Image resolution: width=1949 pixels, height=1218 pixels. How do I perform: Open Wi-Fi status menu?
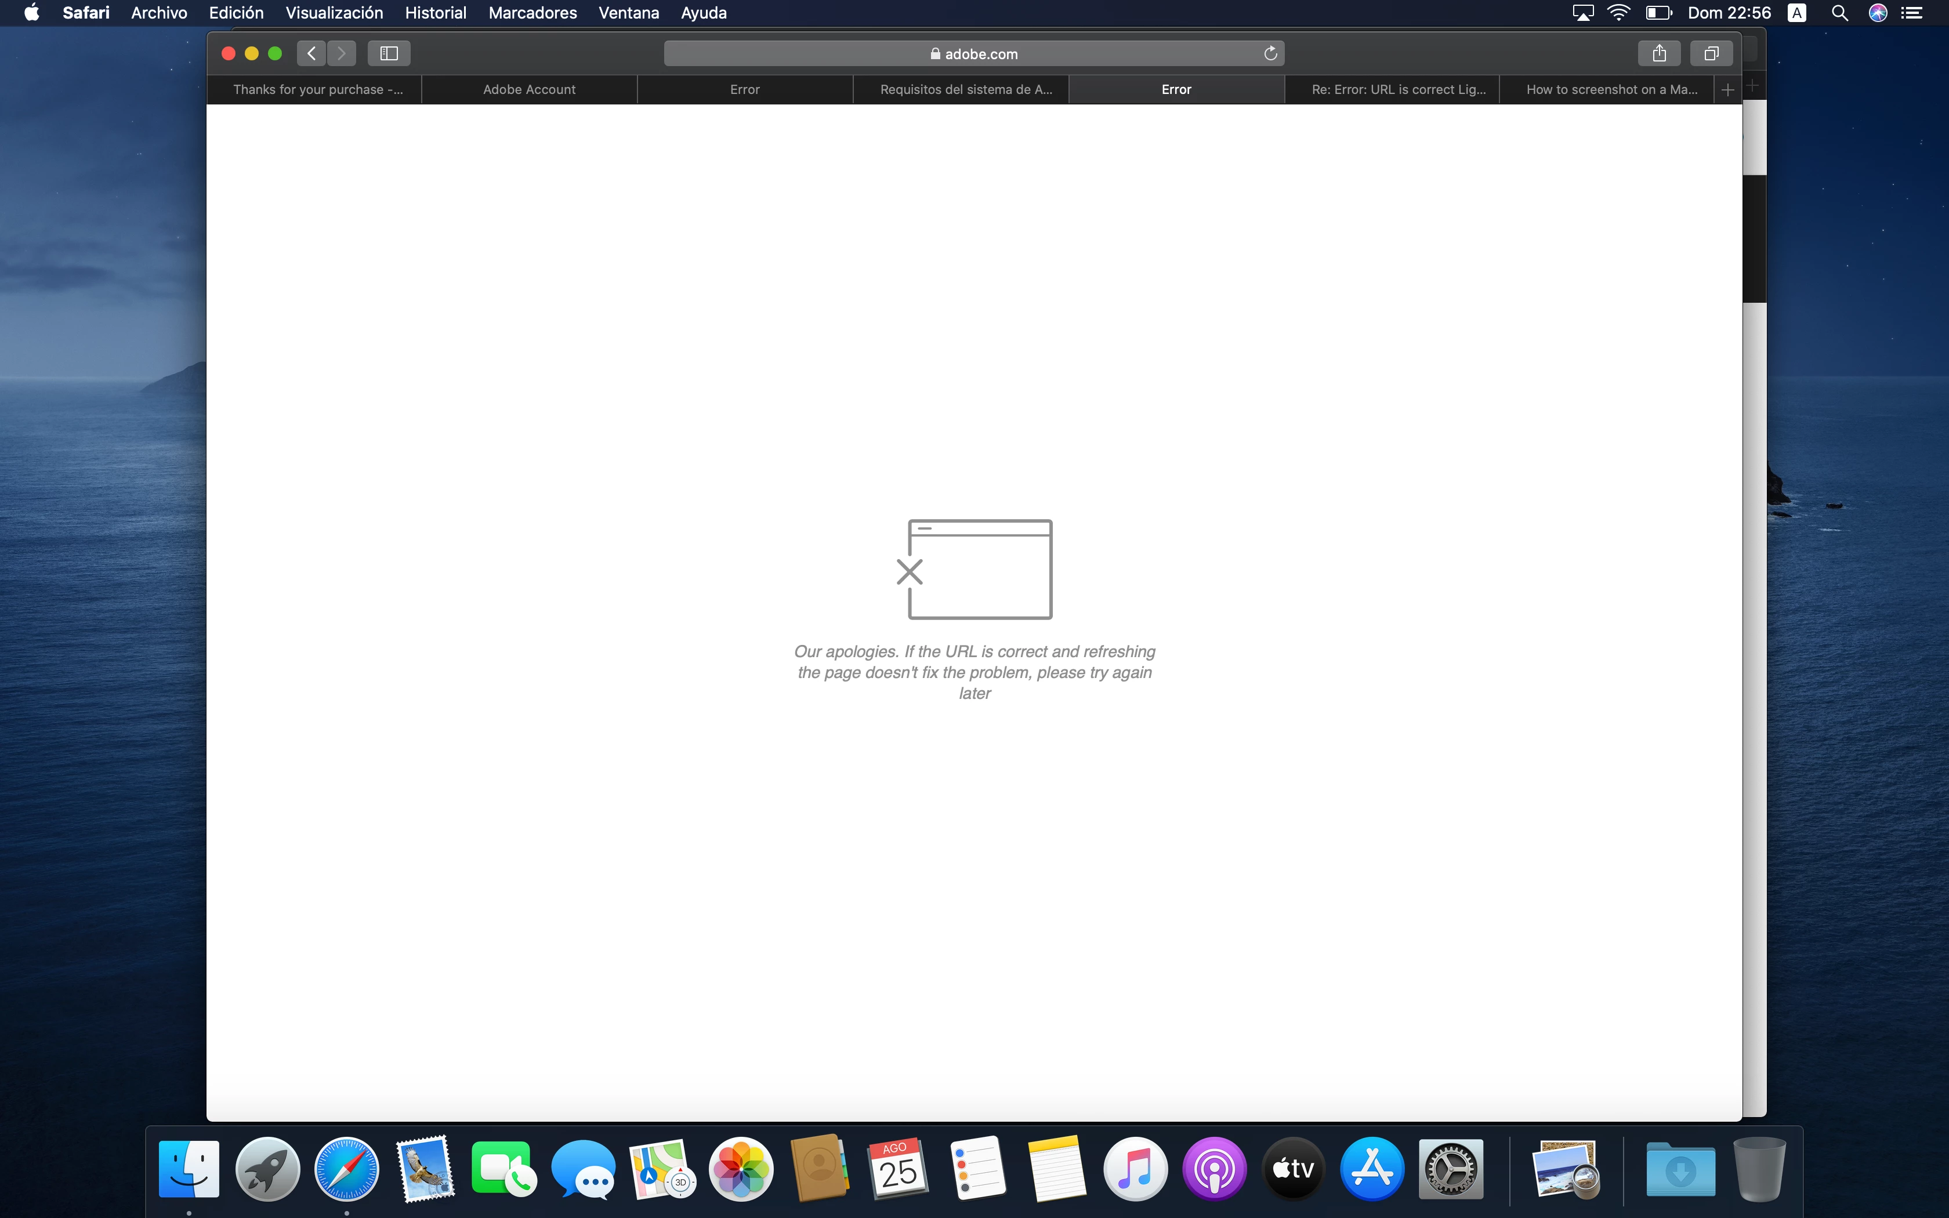[x=1619, y=13]
